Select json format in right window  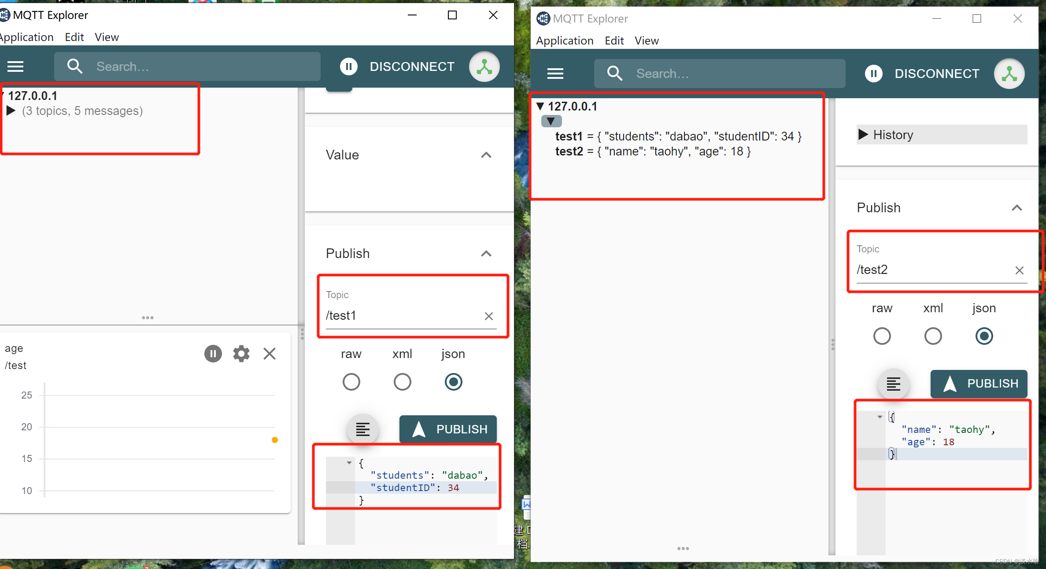tap(984, 336)
